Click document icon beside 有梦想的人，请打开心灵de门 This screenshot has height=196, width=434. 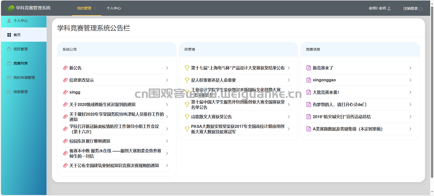click(309, 104)
